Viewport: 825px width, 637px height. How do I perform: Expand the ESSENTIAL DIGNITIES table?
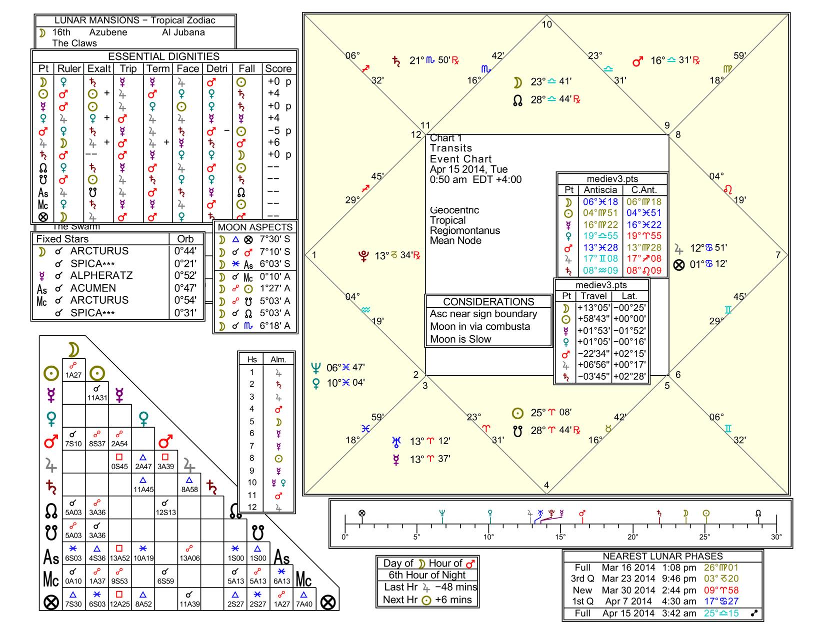pyautogui.click(x=165, y=56)
